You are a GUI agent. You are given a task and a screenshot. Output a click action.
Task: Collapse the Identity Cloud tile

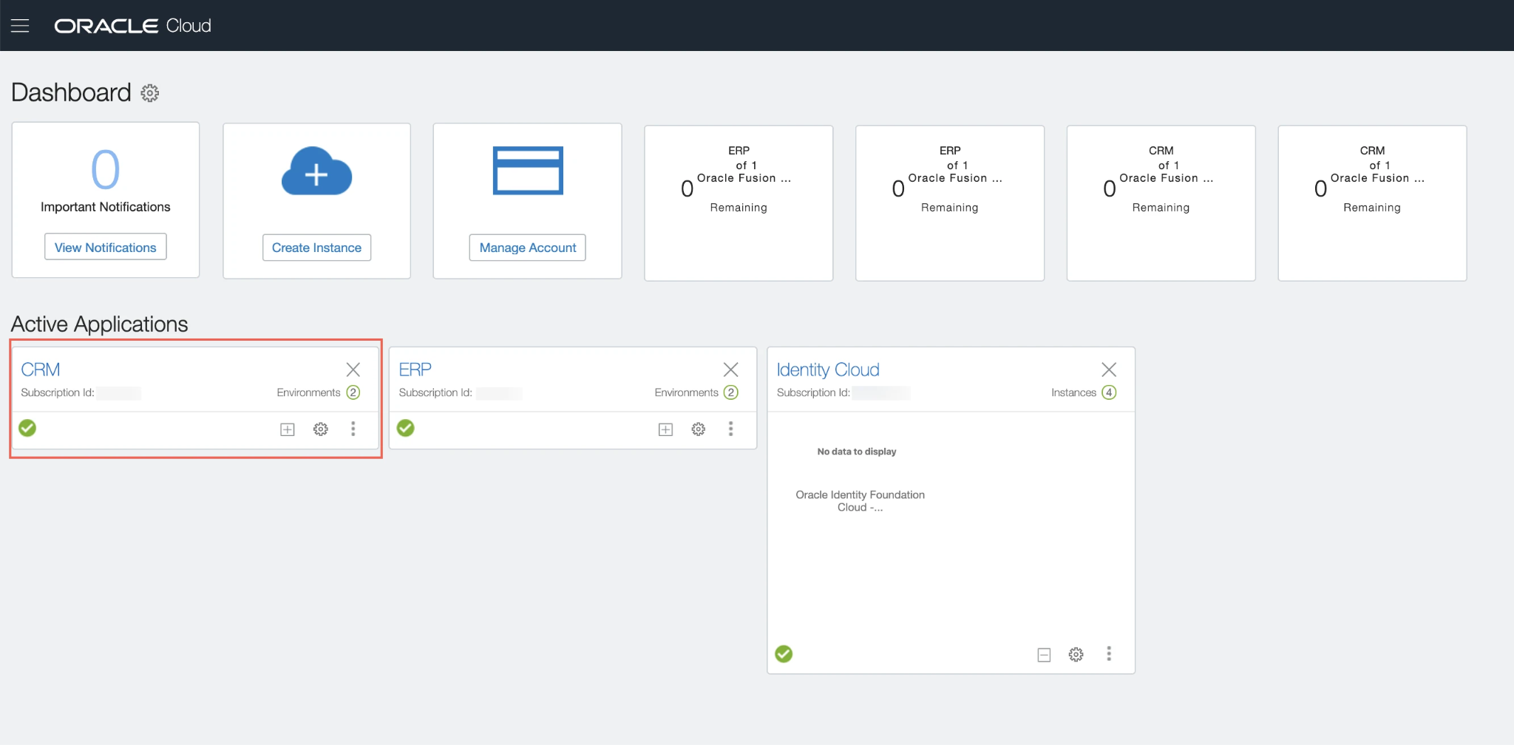point(1044,655)
